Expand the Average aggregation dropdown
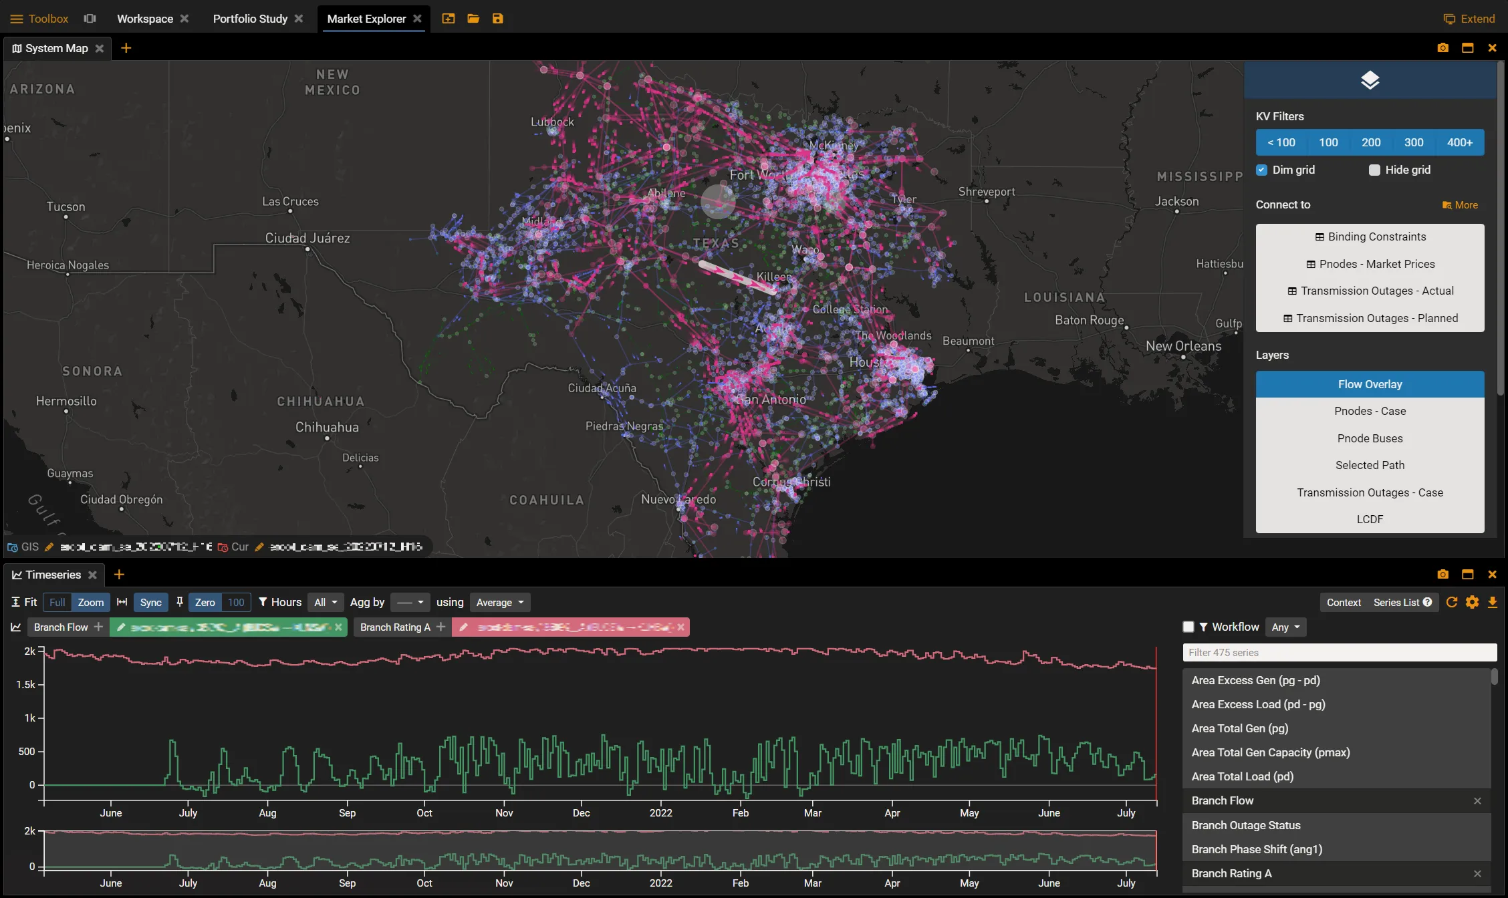The width and height of the screenshot is (1508, 898). coord(499,602)
